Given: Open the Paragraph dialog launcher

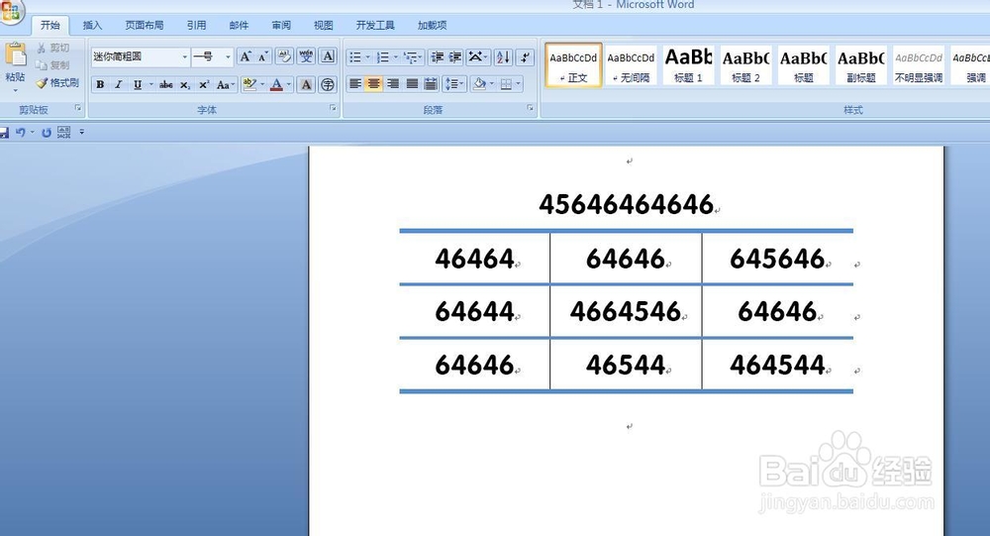Looking at the screenshot, I should coord(531,109).
